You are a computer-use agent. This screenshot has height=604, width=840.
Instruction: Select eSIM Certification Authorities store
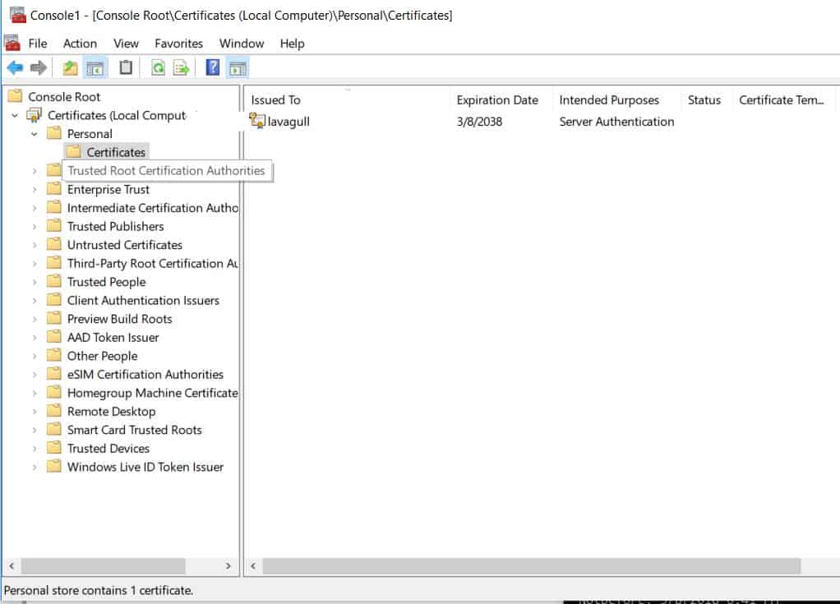[x=145, y=374]
